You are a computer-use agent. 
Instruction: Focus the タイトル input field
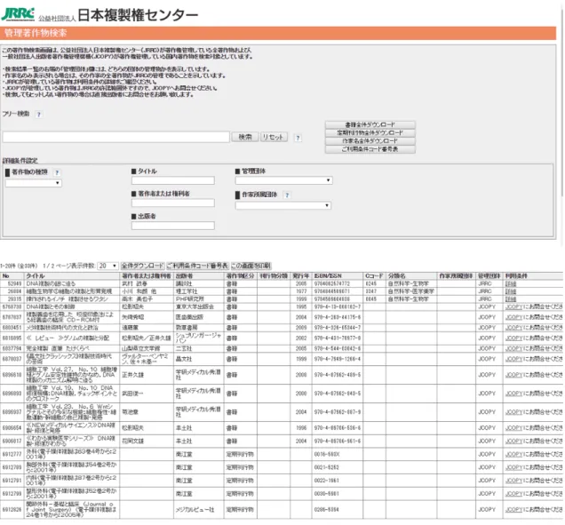point(173,180)
